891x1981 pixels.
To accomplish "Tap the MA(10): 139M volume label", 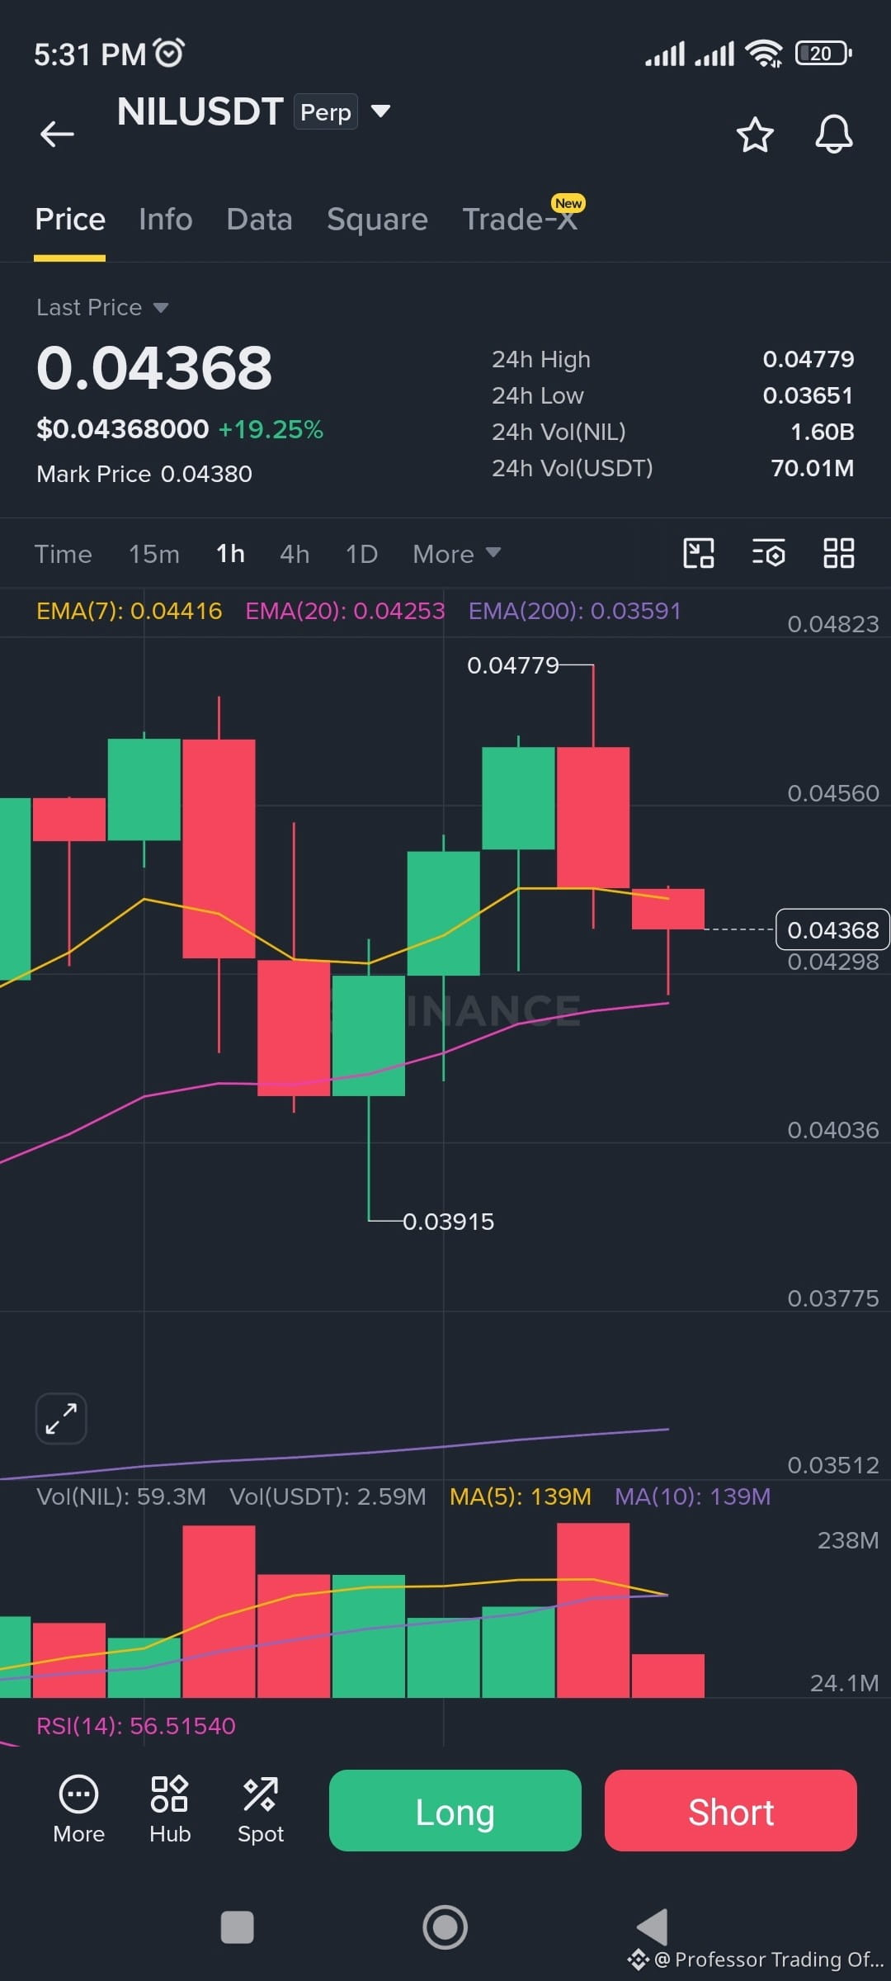I will point(693,1496).
